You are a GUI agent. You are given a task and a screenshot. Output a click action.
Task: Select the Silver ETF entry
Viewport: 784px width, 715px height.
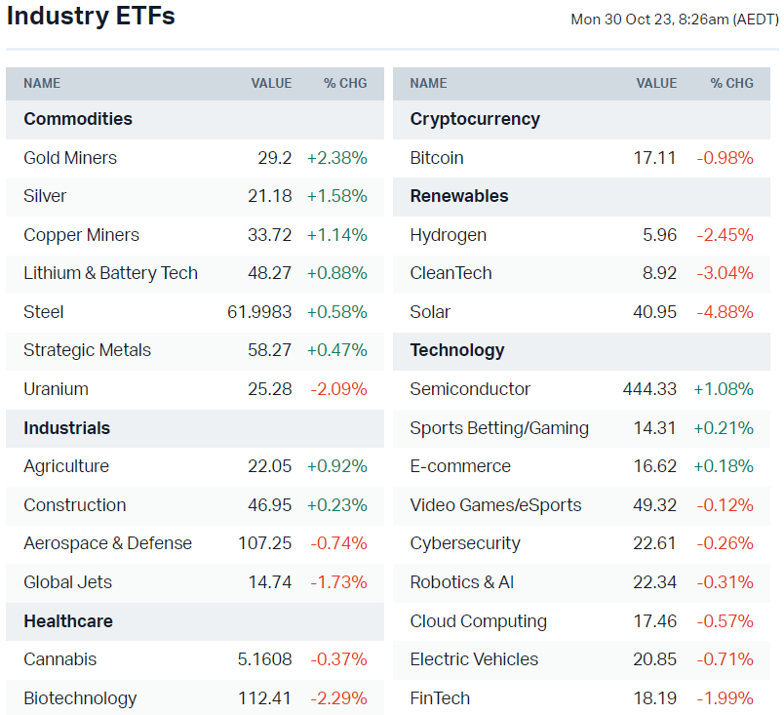coord(45,196)
